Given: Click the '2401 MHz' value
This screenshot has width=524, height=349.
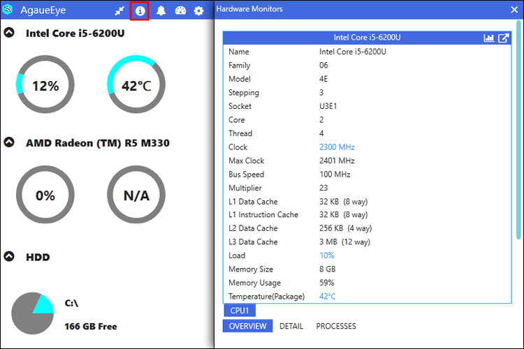Looking at the screenshot, I should [x=337, y=161].
